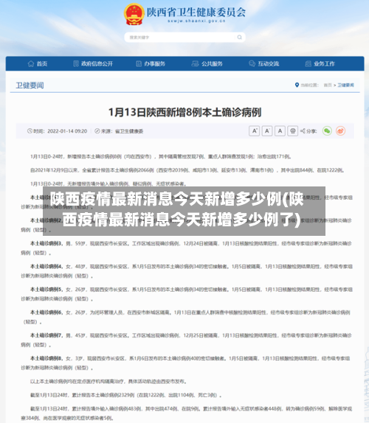Click the paragraph starting 本土确诊病例5
This screenshot has height=423, width=369.
pos(187,294)
